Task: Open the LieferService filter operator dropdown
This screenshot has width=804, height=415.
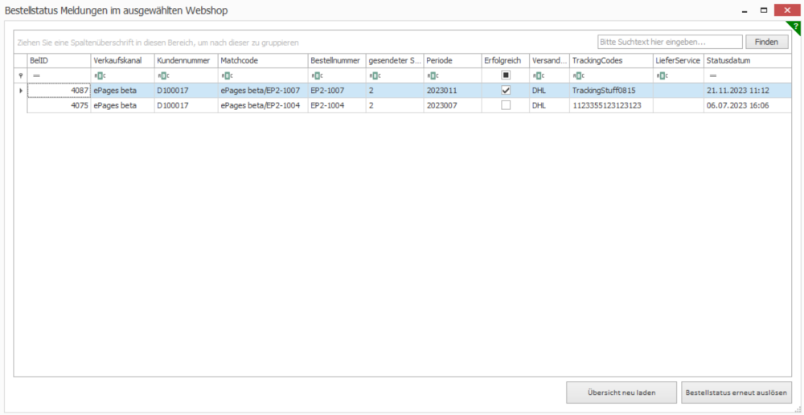Action: 662,75
